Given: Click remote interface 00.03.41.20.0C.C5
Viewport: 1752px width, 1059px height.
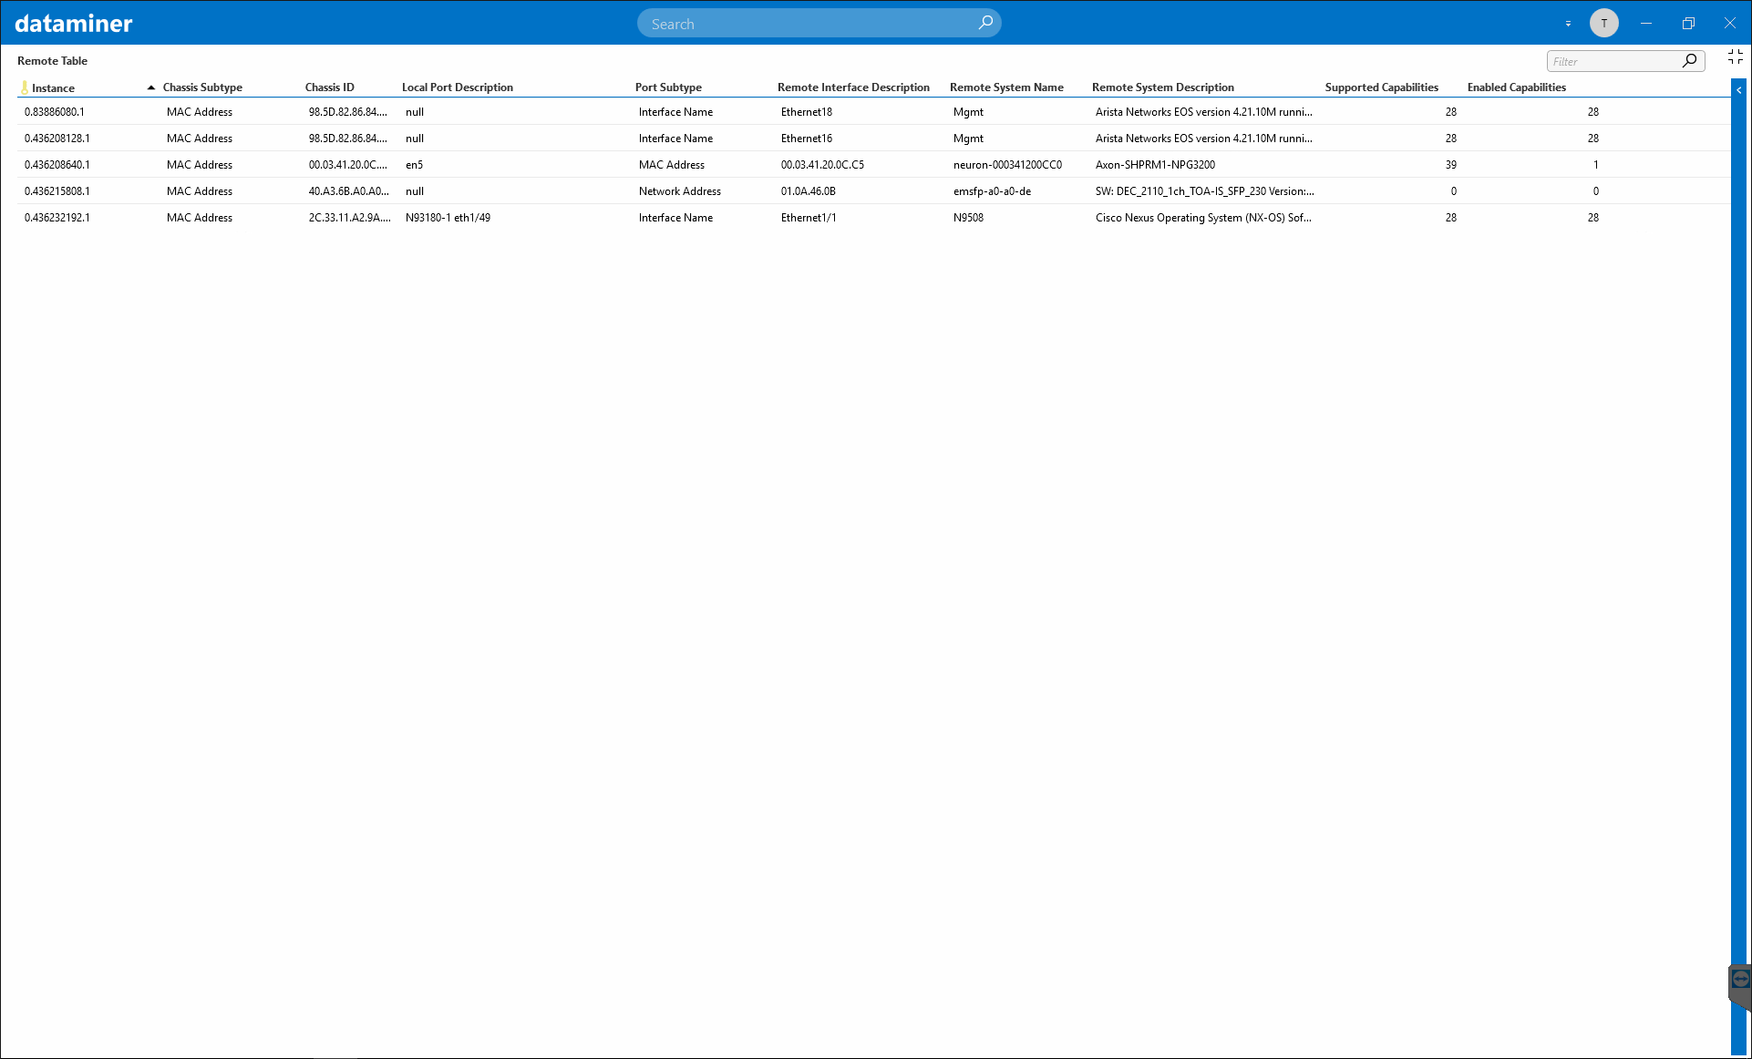Looking at the screenshot, I should tap(822, 165).
